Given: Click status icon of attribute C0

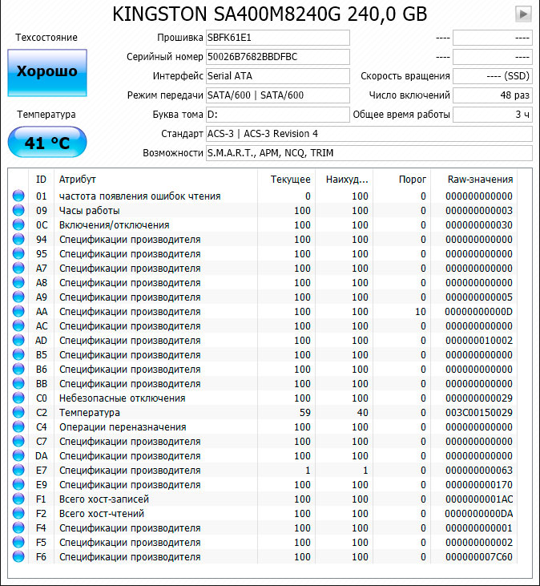Looking at the screenshot, I should click(18, 398).
